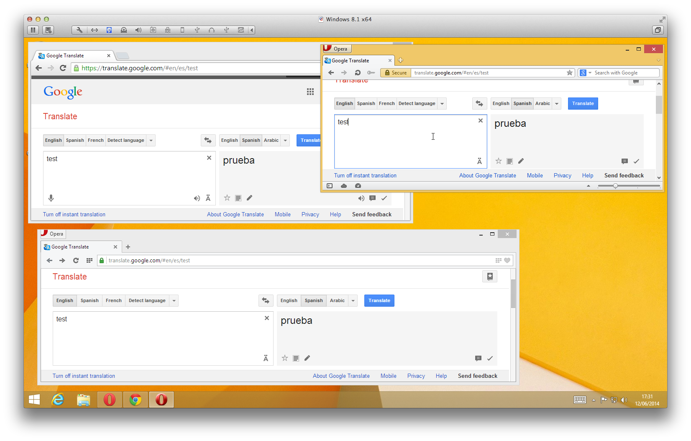Select French source language in Chrome window
This screenshot has height=441, width=691.
(x=96, y=140)
